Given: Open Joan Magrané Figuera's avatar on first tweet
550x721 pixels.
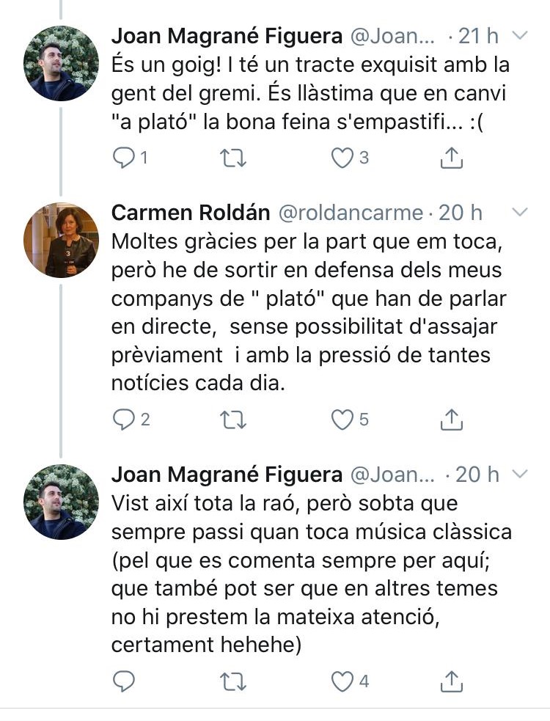Looking at the screenshot, I should [x=61, y=63].
